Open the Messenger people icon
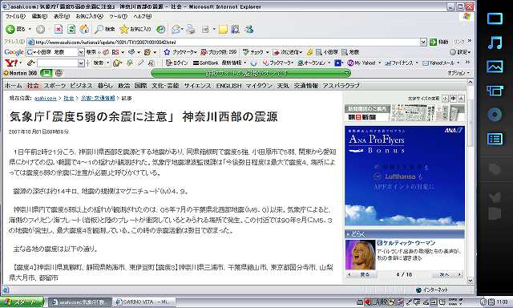This screenshot has width=513, height=308. (x=248, y=29)
